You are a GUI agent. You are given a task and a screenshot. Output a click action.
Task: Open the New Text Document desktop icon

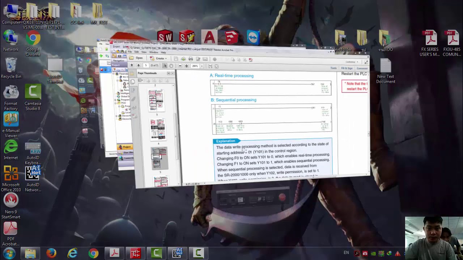(386, 70)
